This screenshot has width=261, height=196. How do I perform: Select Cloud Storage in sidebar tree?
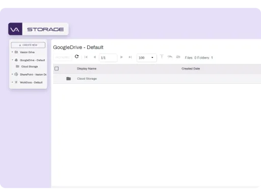point(30,66)
